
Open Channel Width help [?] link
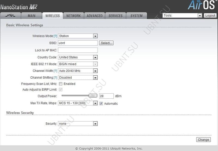pos(55,71)
